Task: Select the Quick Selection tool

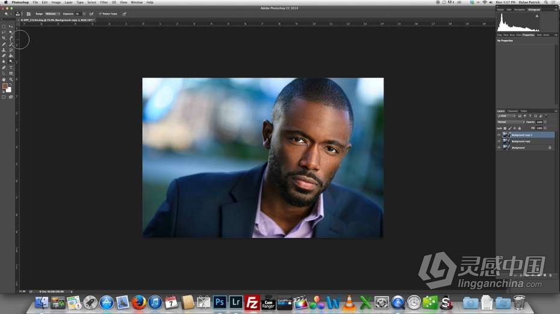Action: tap(11, 32)
